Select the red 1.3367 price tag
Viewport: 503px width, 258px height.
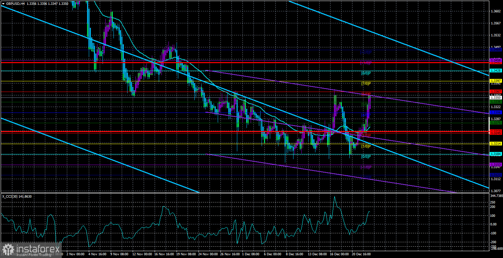[x=496, y=92]
